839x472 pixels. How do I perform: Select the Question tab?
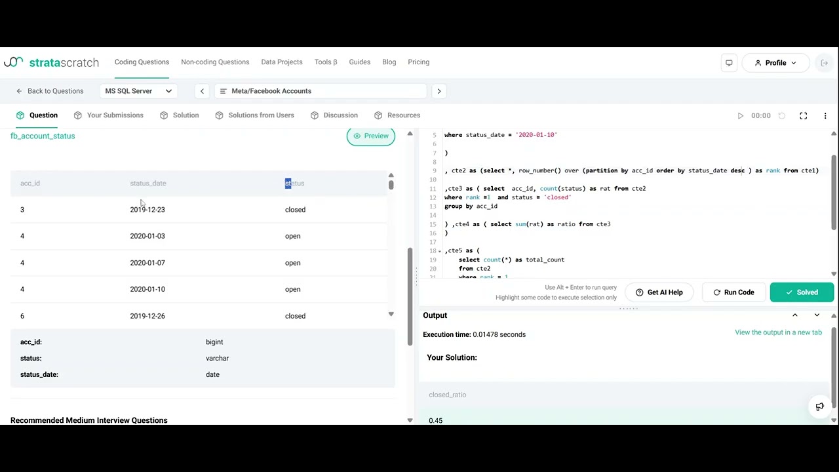37,115
